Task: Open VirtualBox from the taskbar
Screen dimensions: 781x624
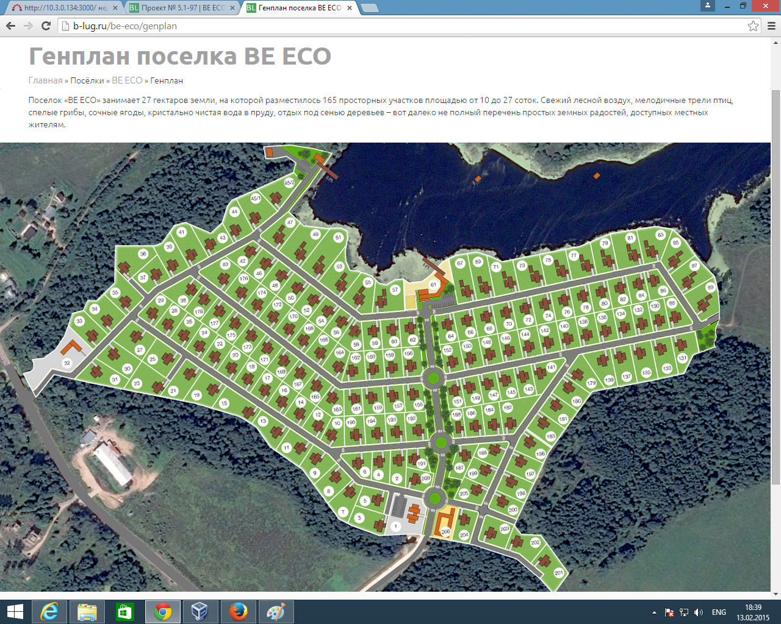Action: pyautogui.click(x=200, y=612)
